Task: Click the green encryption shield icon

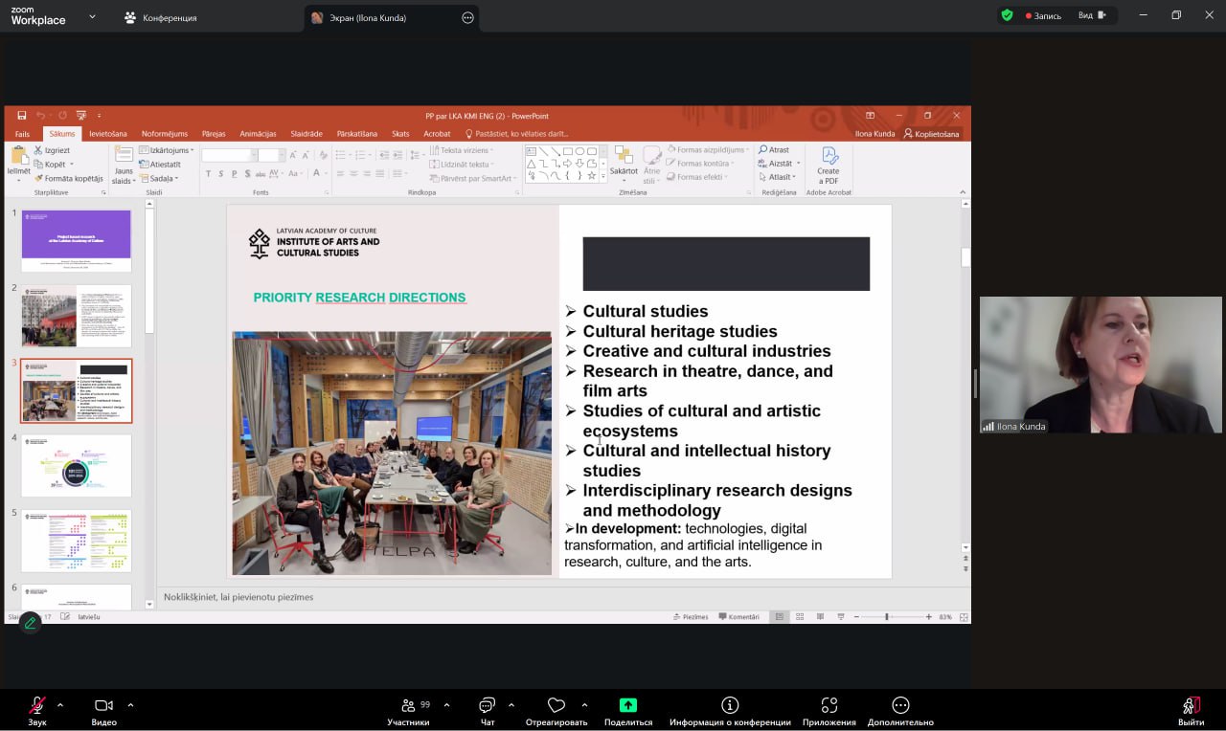Action: coord(1007,15)
